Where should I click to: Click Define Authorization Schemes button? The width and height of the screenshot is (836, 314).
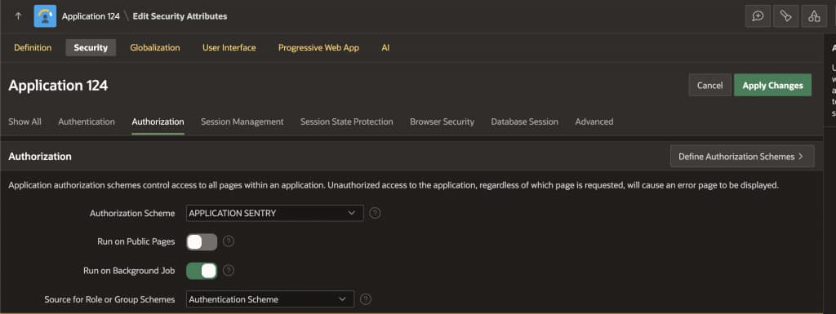click(742, 157)
